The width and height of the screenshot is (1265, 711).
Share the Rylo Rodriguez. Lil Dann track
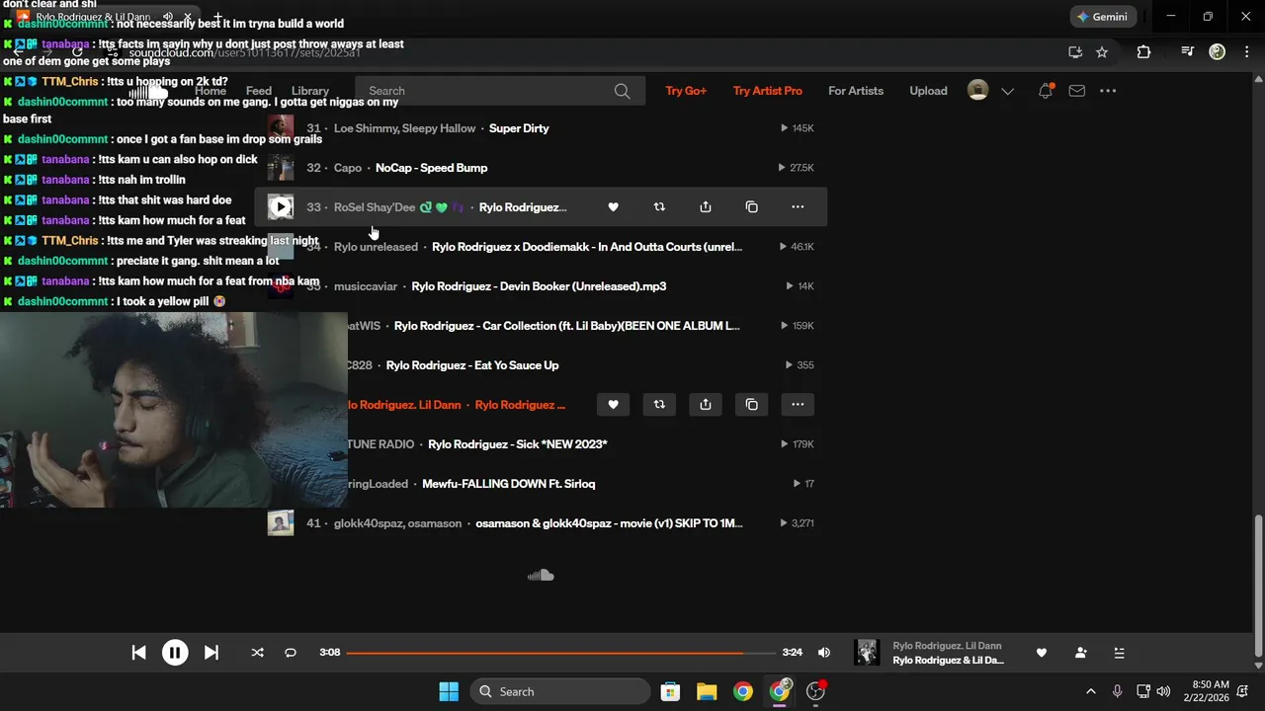[706, 405]
